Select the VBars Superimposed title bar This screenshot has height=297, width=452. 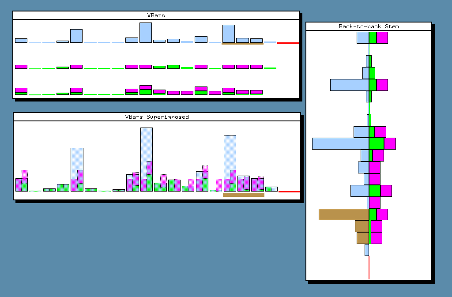click(157, 117)
